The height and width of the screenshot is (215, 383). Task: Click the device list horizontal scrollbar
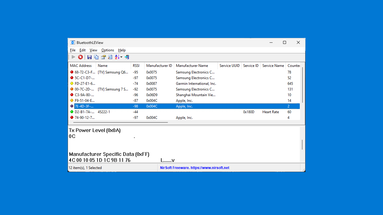(x=120, y=122)
